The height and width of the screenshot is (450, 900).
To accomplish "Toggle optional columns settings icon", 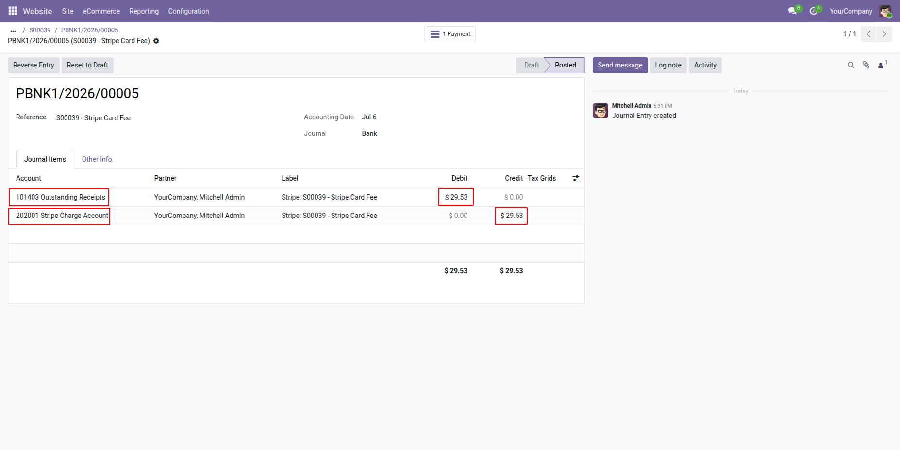I will [x=576, y=178].
